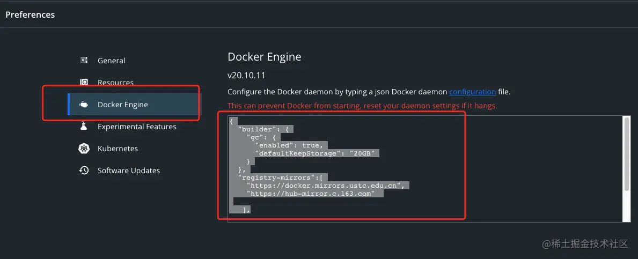Show the Software Updates label

point(129,171)
